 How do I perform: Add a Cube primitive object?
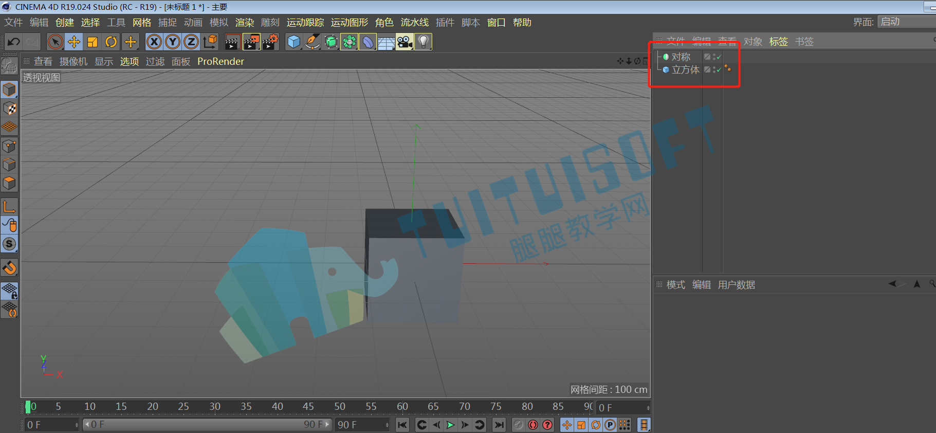click(x=293, y=42)
